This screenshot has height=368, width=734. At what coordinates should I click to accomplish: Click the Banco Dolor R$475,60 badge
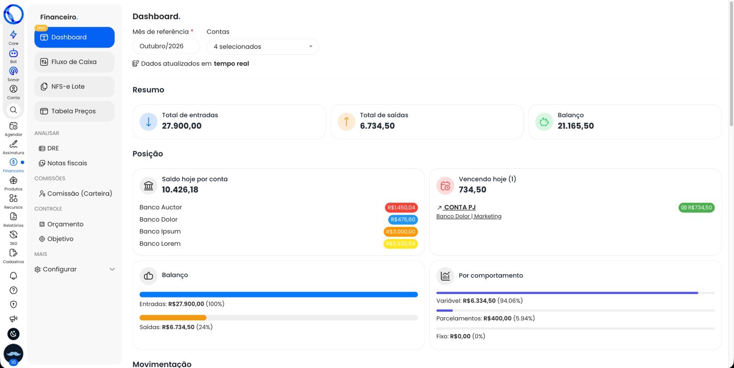pyautogui.click(x=403, y=220)
